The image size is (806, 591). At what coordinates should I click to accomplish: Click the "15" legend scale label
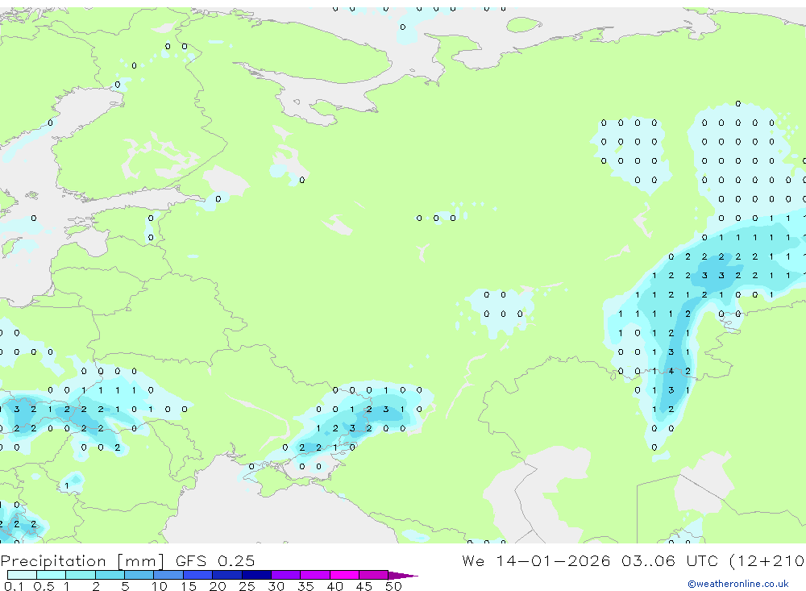point(189,586)
